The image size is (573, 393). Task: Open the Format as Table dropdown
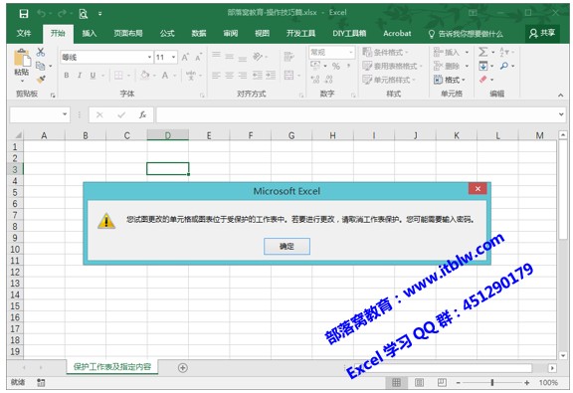[x=392, y=67]
